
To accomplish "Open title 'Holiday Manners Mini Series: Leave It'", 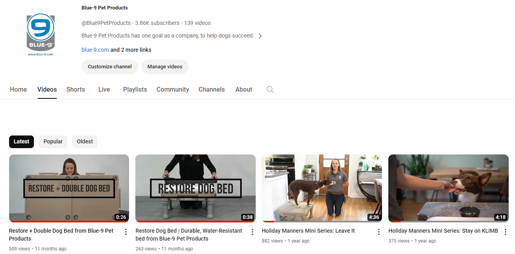I will pyautogui.click(x=308, y=231).
